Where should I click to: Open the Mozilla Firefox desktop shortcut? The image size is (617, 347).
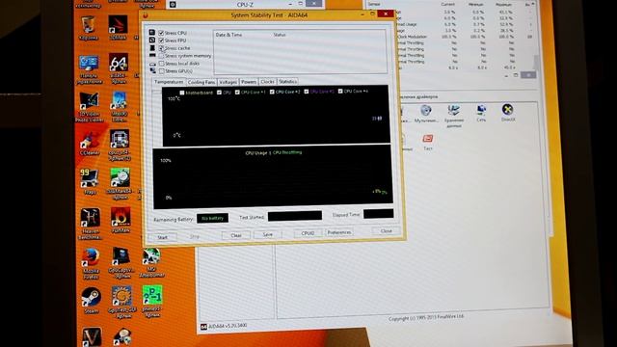point(91,262)
